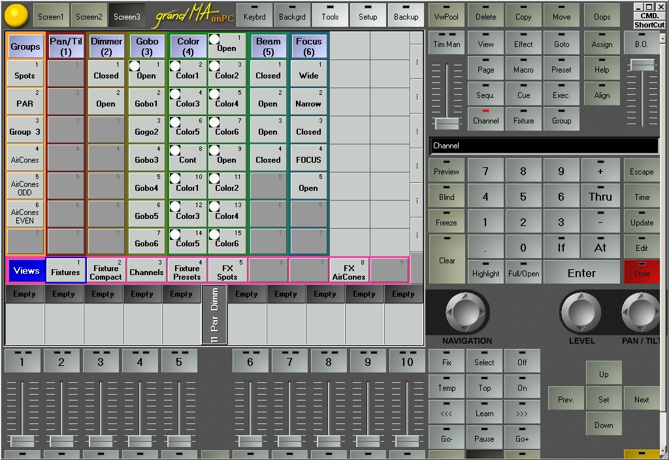Click the Backgrd button

click(292, 16)
